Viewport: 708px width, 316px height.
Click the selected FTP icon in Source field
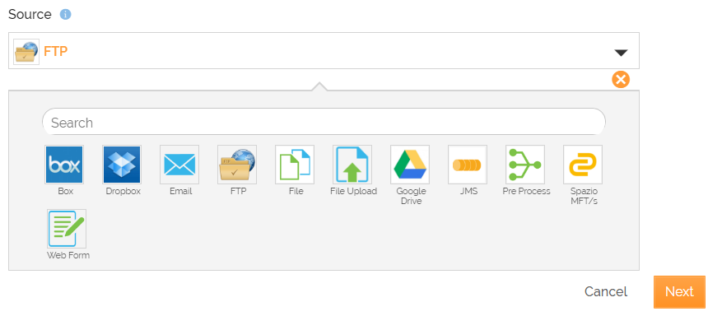(26, 52)
